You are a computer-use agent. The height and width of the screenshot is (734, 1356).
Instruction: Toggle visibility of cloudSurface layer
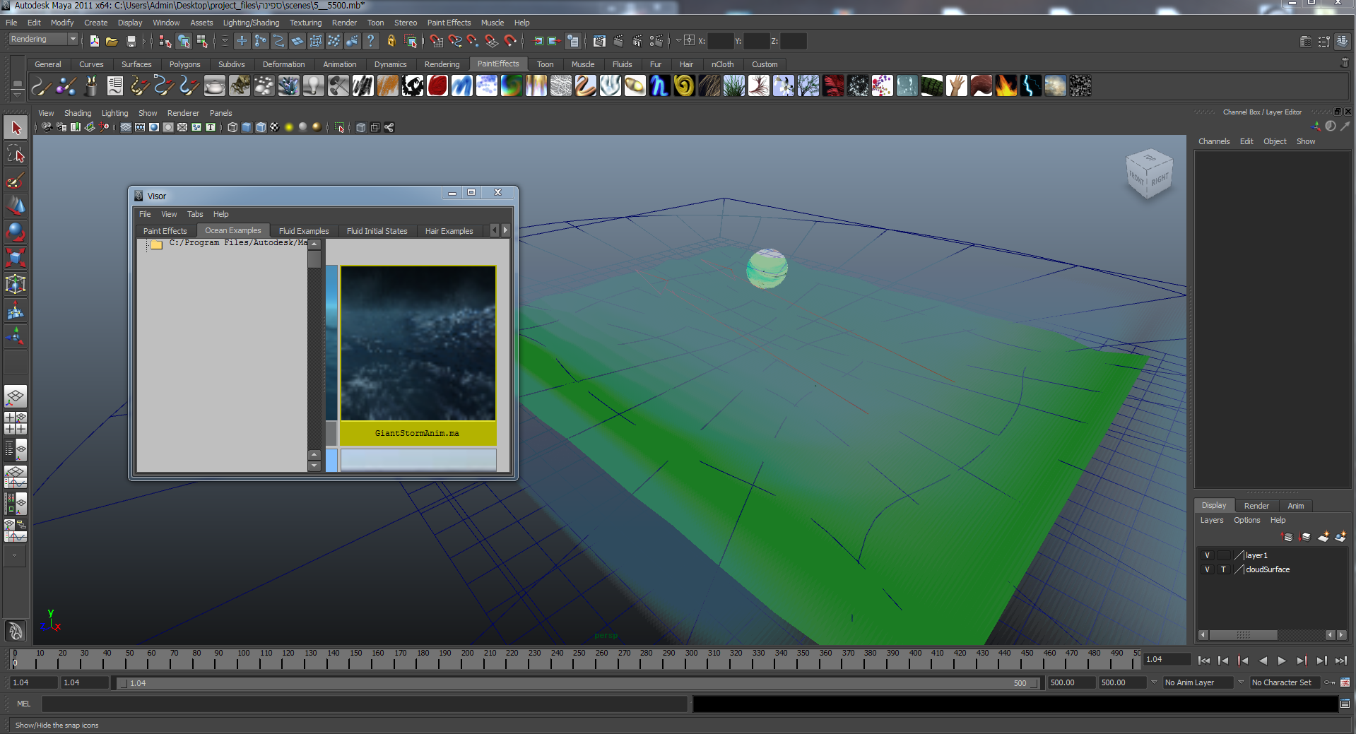point(1207,569)
